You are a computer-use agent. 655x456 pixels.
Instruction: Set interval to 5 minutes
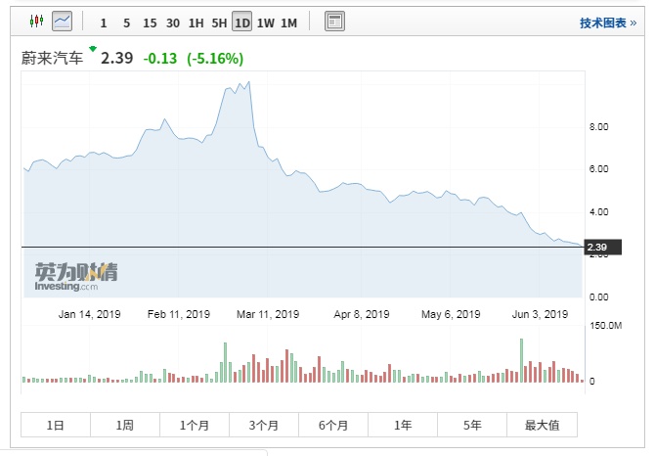pyautogui.click(x=126, y=23)
